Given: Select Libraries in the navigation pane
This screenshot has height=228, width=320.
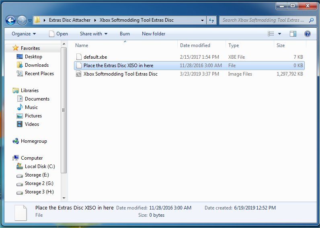Looking at the screenshot, I should 30,90.
